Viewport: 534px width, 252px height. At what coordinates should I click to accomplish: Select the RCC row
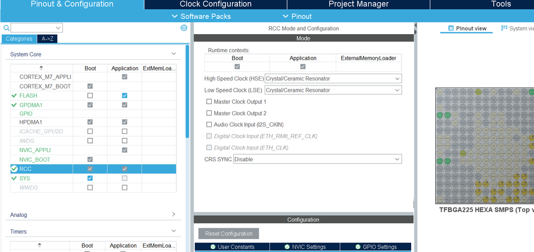point(94,169)
